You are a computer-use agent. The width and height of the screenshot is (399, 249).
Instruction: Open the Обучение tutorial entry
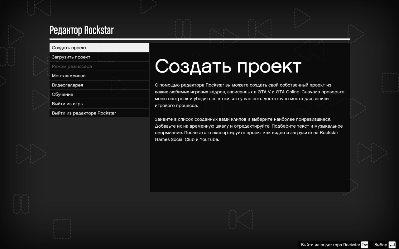click(x=99, y=94)
